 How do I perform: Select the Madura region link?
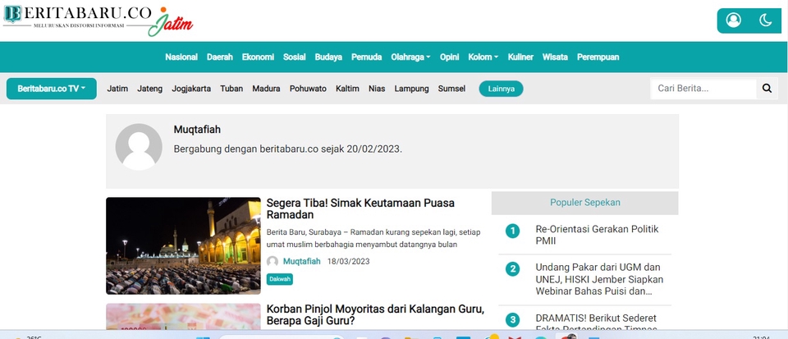pyautogui.click(x=266, y=89)
